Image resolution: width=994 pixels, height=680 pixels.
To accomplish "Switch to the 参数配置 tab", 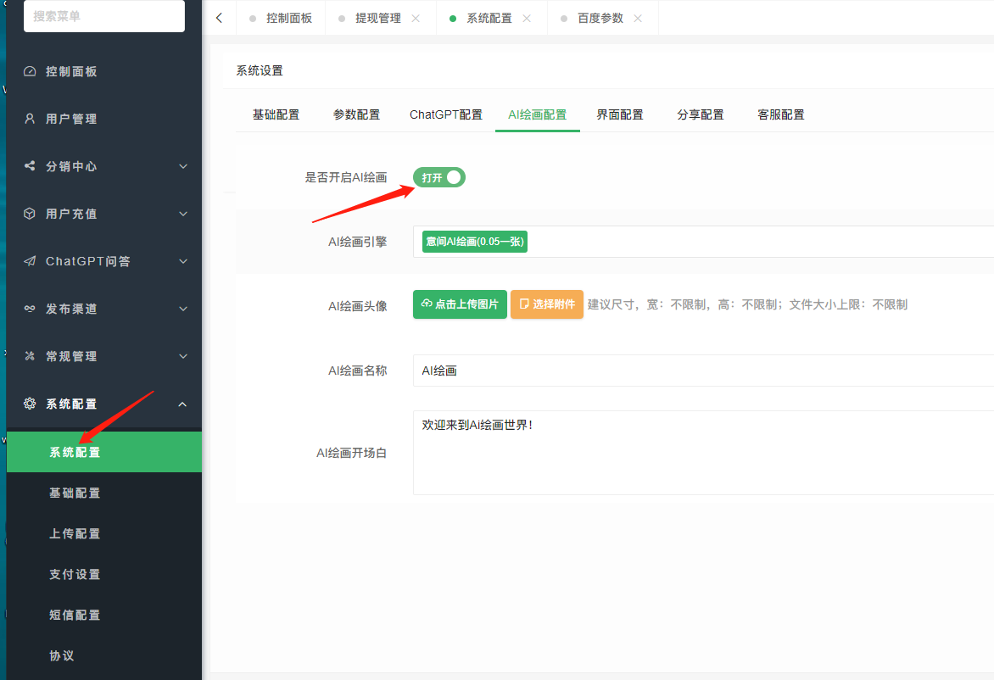I will point(356,114).
